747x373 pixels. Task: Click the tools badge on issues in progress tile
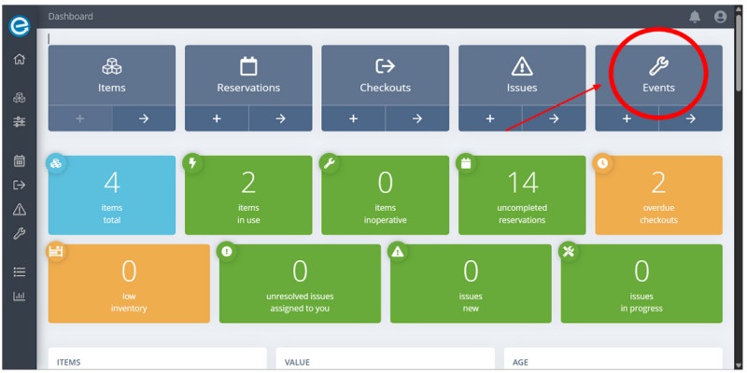click(569, 252)
